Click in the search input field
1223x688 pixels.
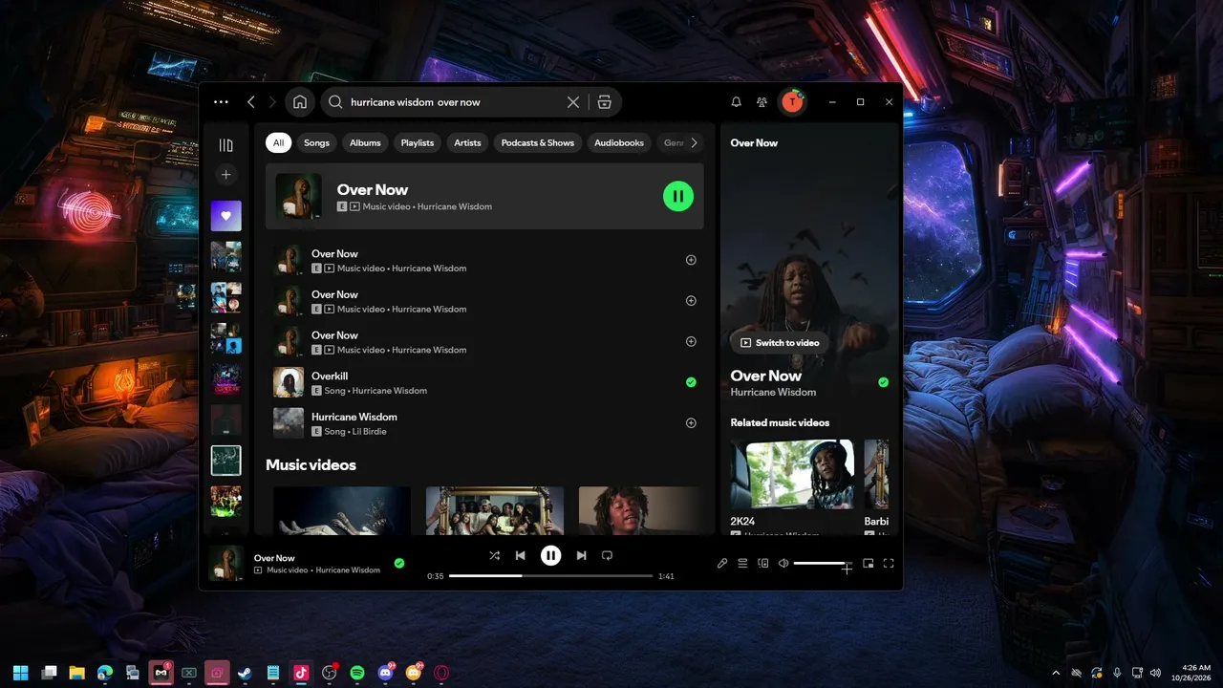[x=453, y=102]
